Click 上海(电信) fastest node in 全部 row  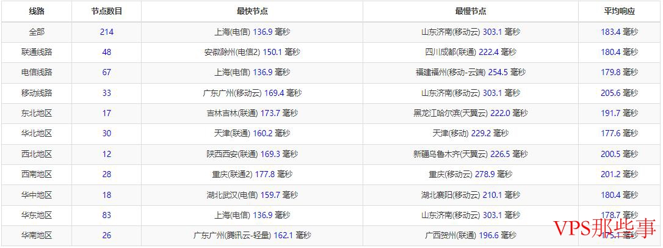tap(252, 32)
